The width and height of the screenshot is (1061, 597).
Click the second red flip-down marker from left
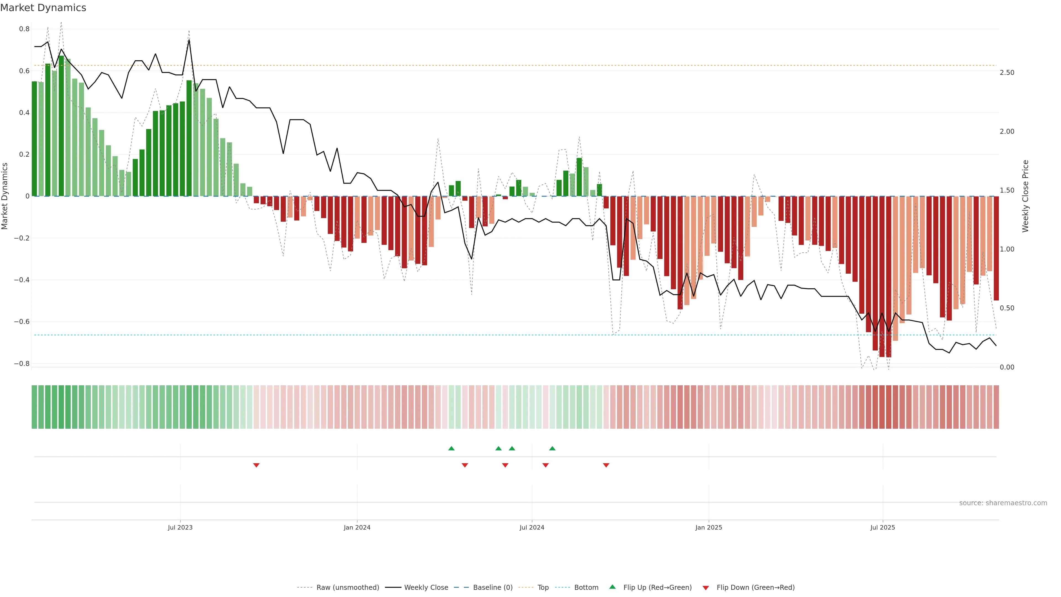tap(465, 465)
